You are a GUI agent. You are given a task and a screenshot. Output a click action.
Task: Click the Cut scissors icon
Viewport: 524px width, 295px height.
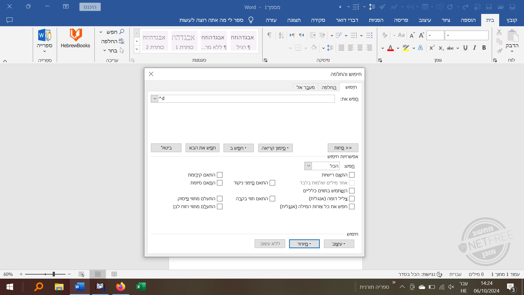coord(499,32)
